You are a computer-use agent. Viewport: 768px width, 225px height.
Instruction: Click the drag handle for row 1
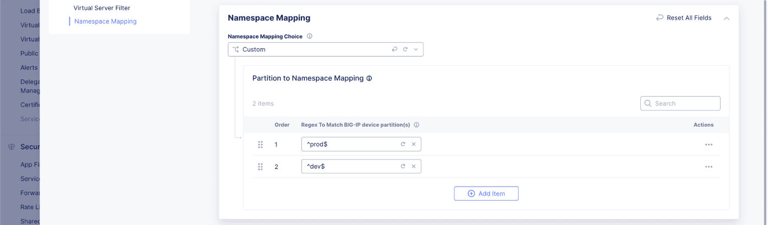click(x=260, y=144)
